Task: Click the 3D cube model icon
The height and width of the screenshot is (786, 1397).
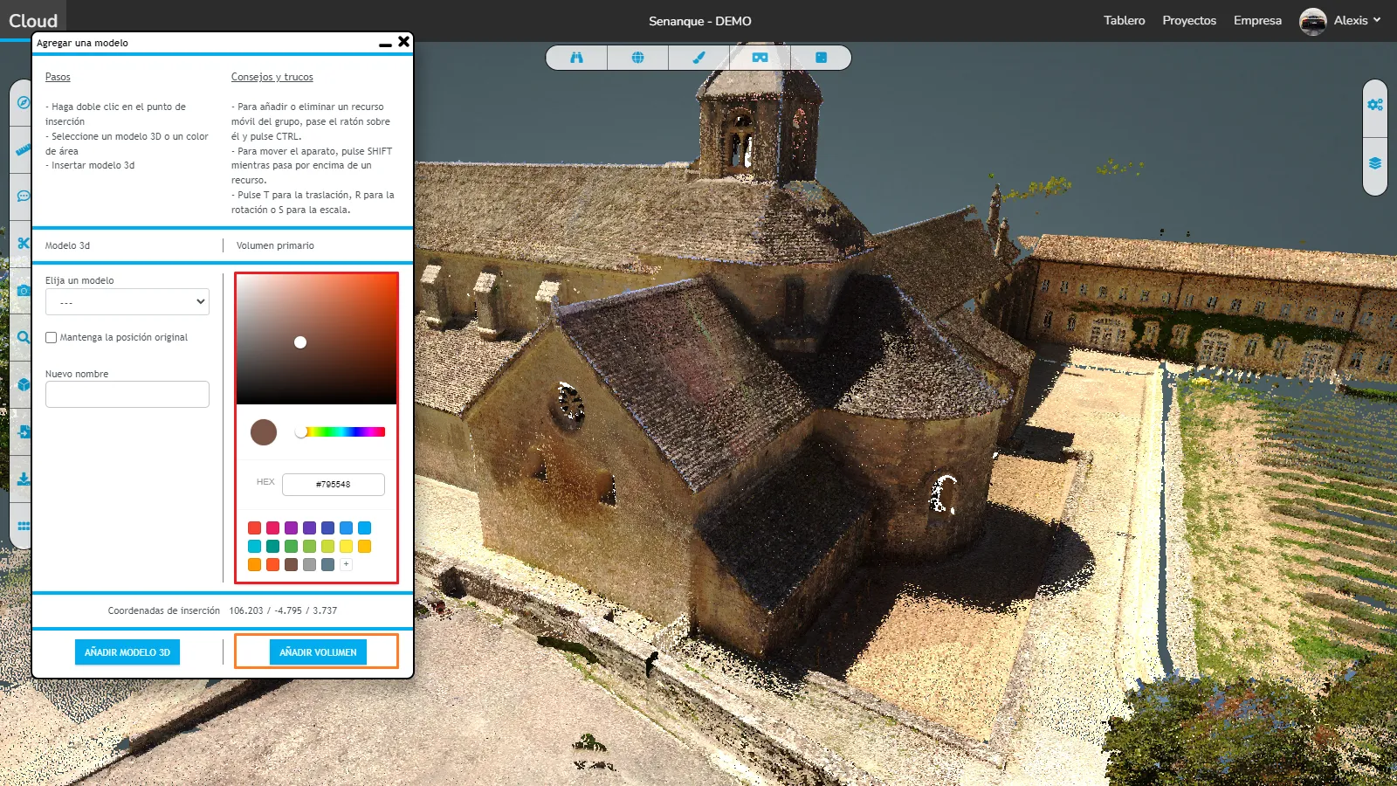Action: (x=24, y=384)
